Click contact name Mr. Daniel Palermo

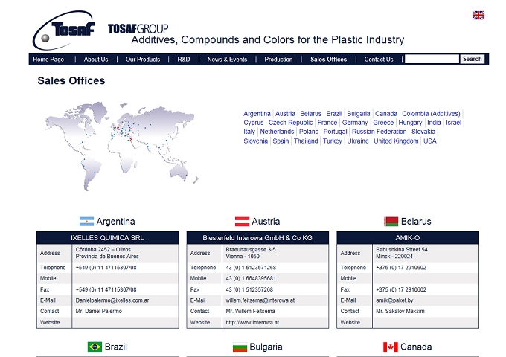(x=99, y=311)
